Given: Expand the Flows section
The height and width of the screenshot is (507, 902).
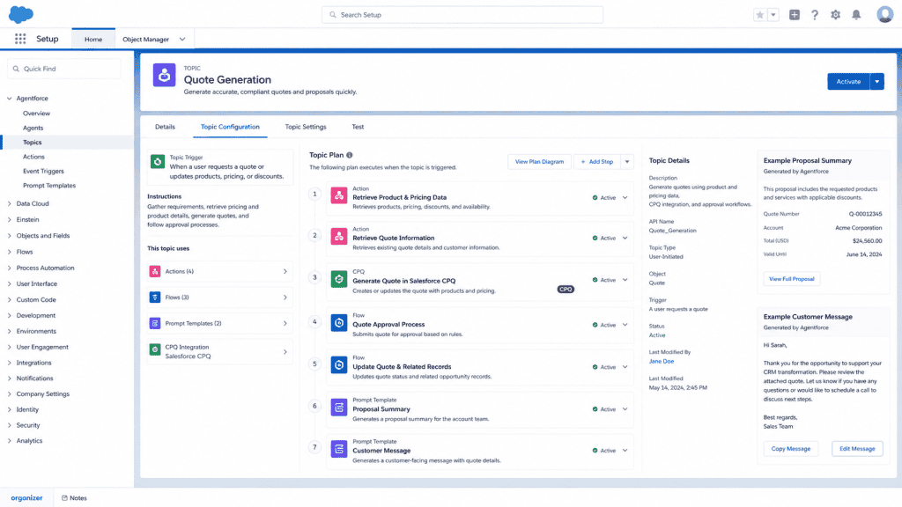Looking at the screenshot, I should pos(9,252).
